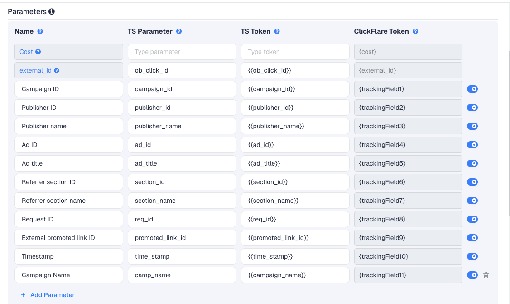
Task: Disable the Request ID parameter switch
Action: pyautogui.click(x=472, y=219)
